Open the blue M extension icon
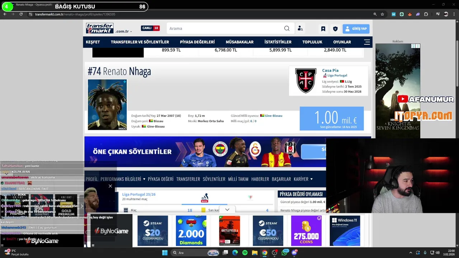Image resolution: width=459 pixels, height=258 pixels. (x=393, y=14)
